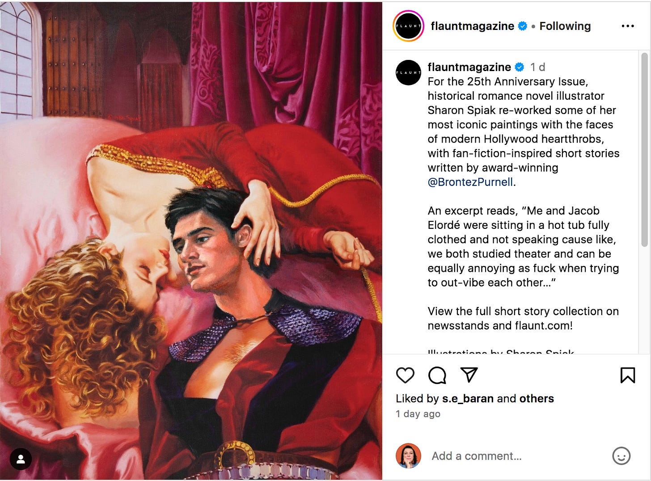Screen dimensions: 651x481
Task: Save the post with the bookmark icon
Action: (628, 376)
